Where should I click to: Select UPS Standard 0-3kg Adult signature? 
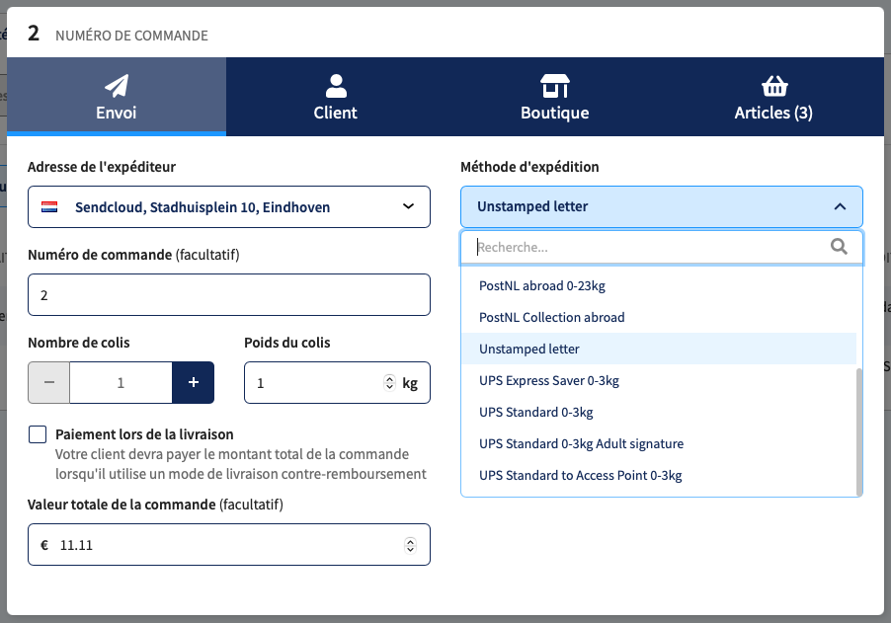pos(659,443)
